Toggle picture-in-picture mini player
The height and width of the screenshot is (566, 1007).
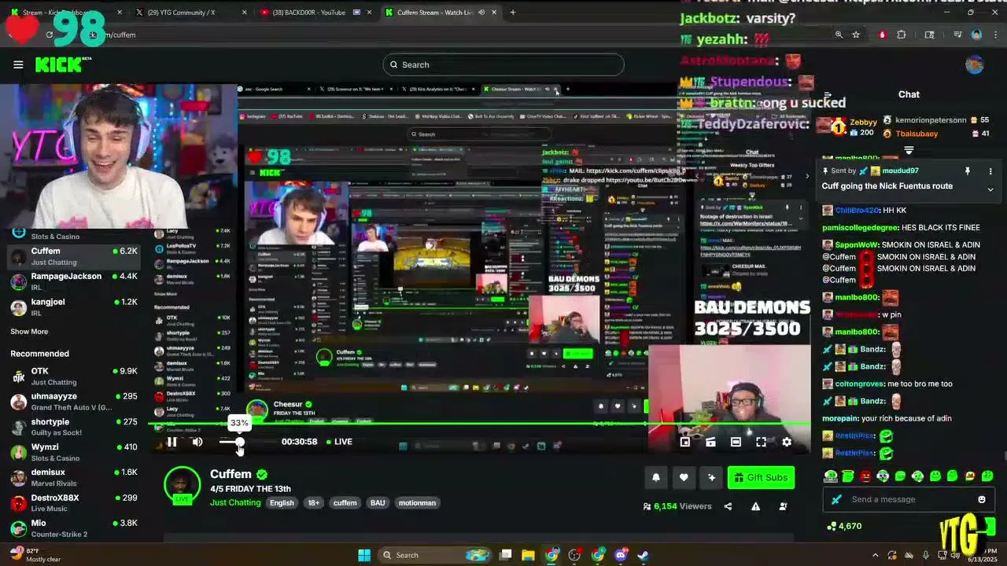coord(685,442)
